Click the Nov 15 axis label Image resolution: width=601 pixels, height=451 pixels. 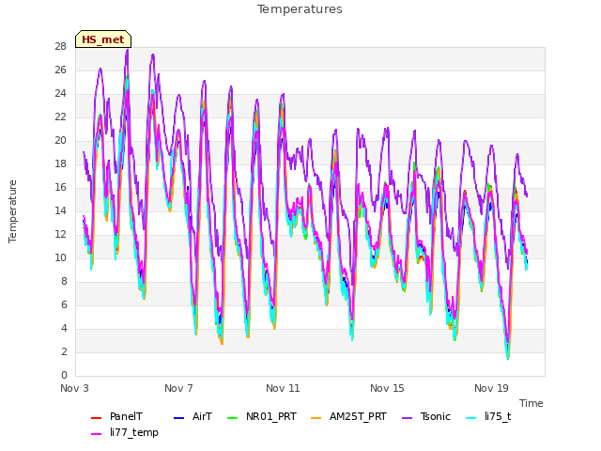387,388
